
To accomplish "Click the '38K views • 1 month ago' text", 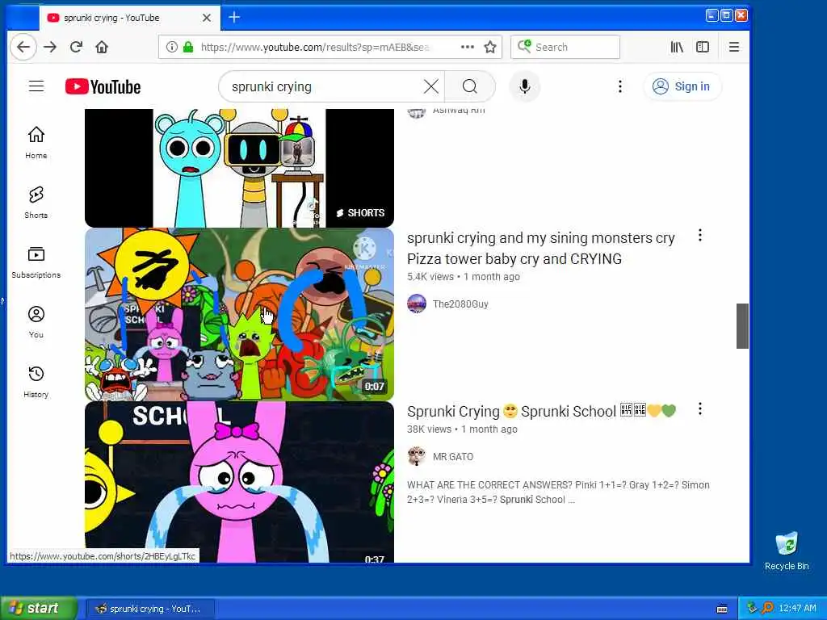I will pyautogui.click(x=462, y=429).
